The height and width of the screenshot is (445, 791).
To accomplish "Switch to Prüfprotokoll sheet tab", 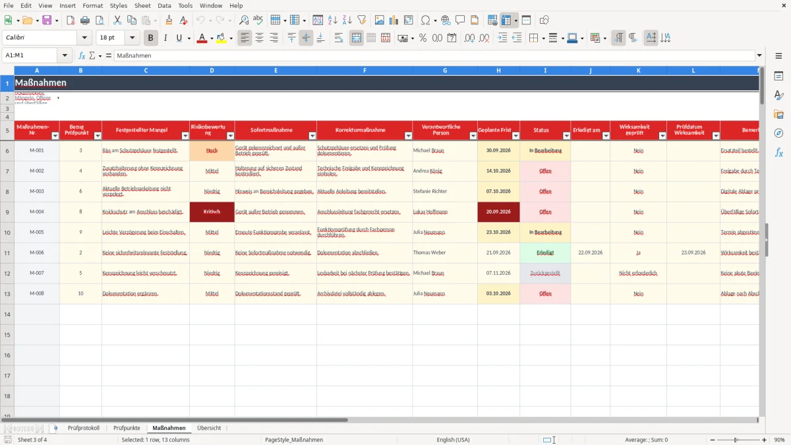I will (84, 428).
